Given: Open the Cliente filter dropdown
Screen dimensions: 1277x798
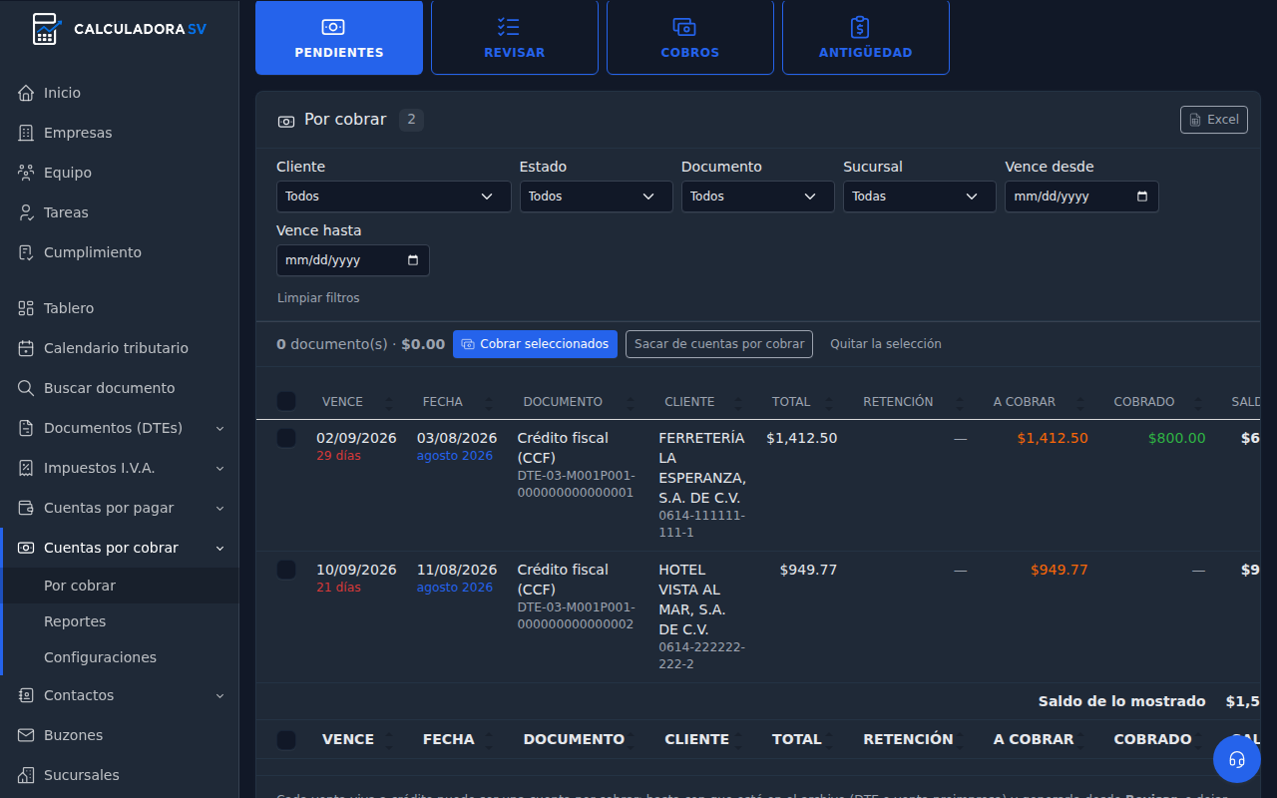Looking at the screenshot, I should (394, 197).
